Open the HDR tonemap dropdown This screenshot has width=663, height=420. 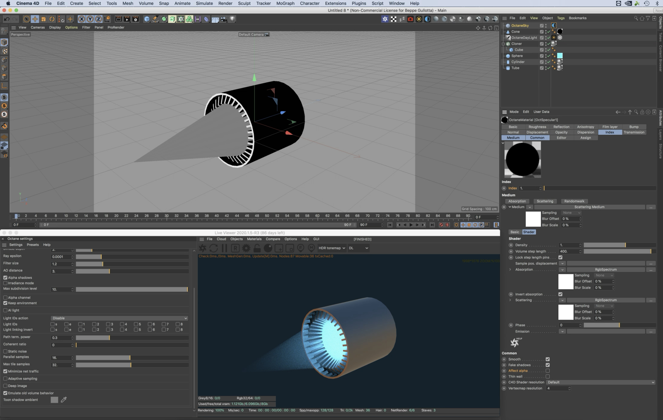click(332, 248)
